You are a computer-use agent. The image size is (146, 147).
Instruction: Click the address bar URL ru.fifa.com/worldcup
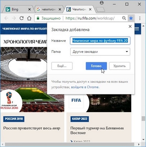tap(90, 18)
